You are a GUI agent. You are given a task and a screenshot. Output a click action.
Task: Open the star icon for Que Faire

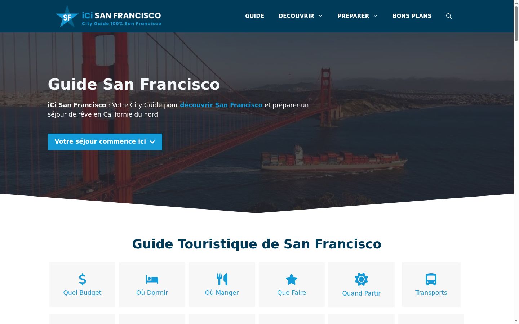point(292,279)
